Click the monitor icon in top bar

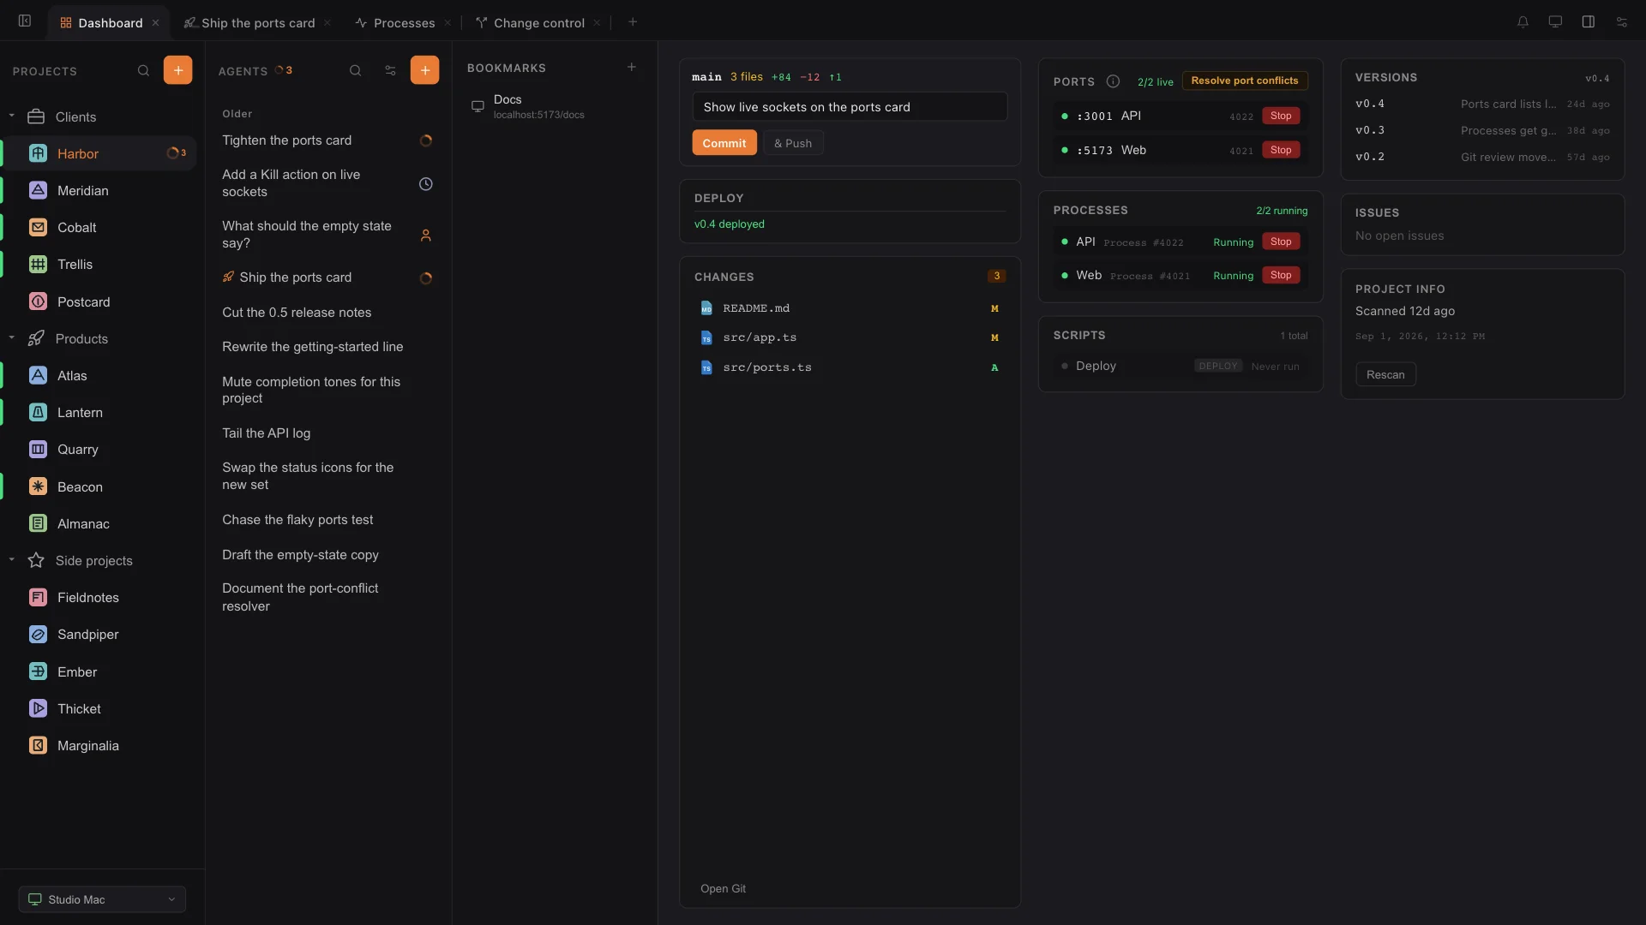pyautogui.click(x=1555, y=22)
